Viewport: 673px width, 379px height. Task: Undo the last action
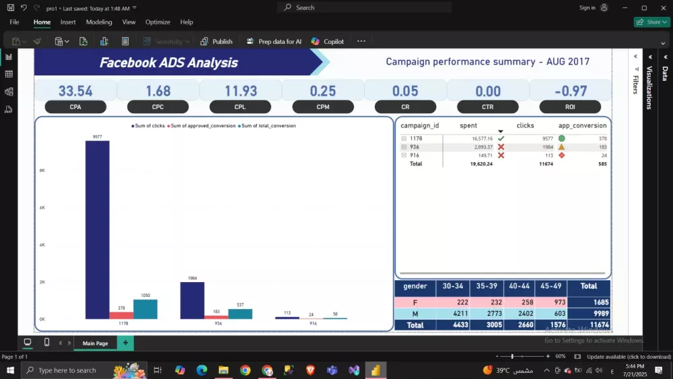[24, 7]
